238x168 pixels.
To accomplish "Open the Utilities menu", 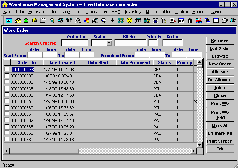I will pos(182,12).
